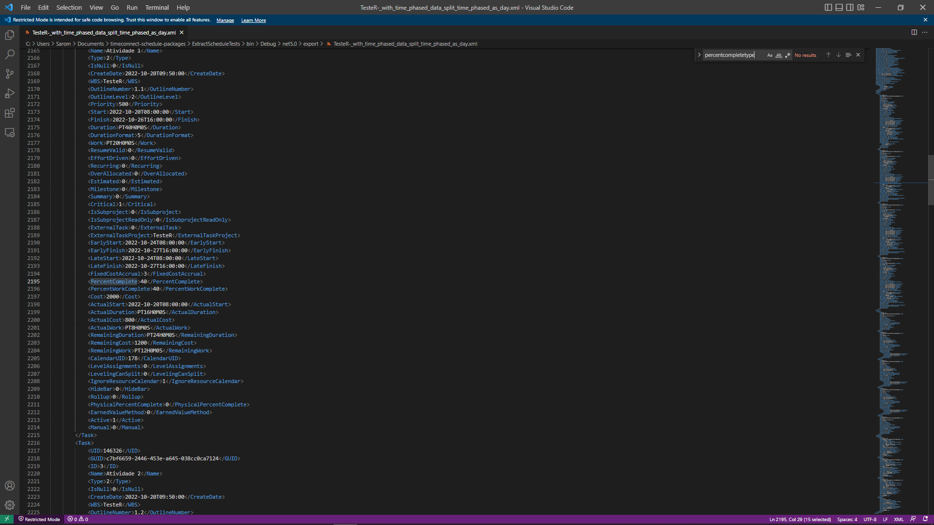Expand the Toggle Replace chevron in find widget
The height and width of the screenshot is (525, 934).
click(x=699, y=55)
